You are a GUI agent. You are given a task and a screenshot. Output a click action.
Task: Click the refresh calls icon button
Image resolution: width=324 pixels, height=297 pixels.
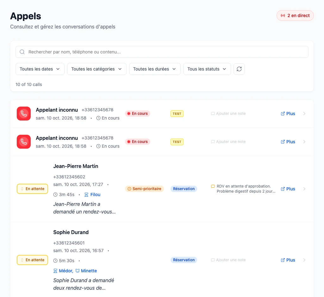(x=239, y=69)
